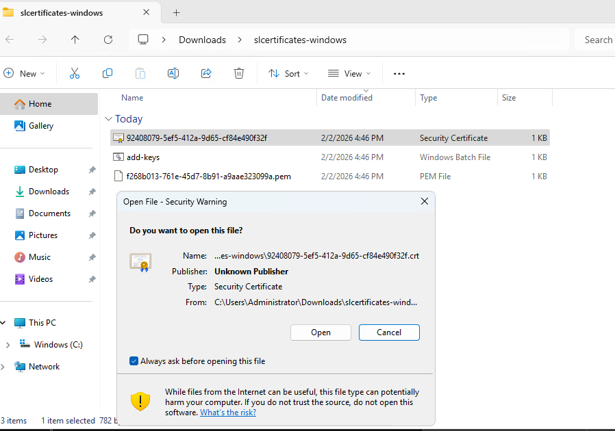This screenshot has width=615, height=431.
Task: Go up one folder level arrow
Action: (x=75, y=40)
